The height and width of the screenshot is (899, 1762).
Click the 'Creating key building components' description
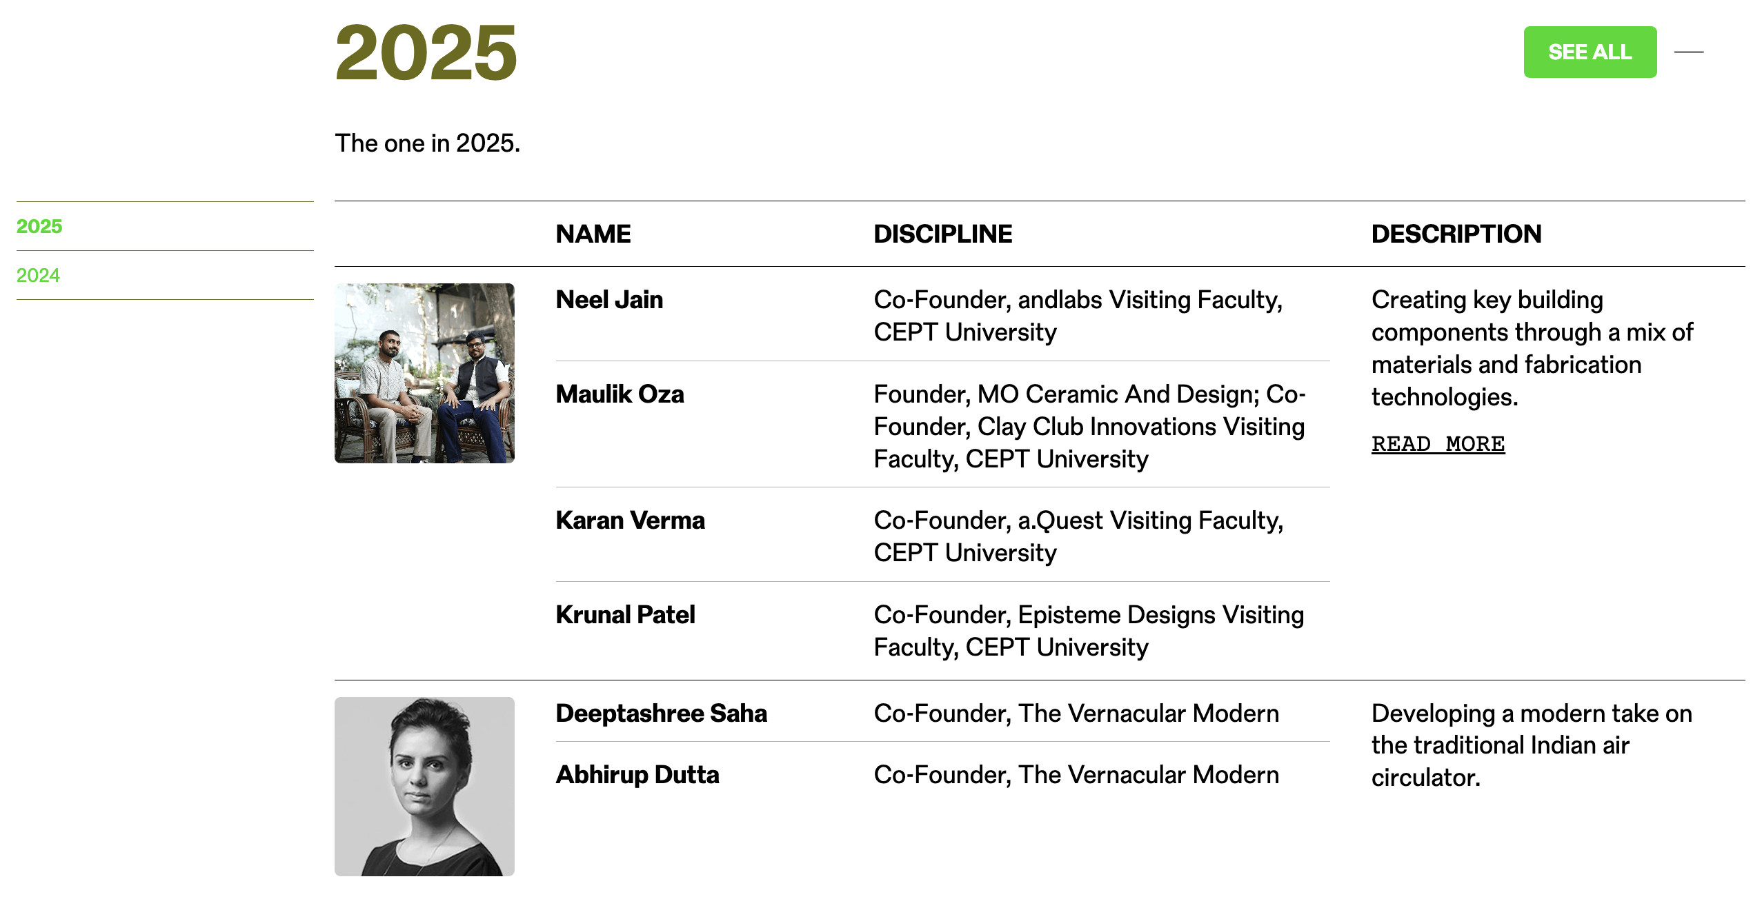pos(1532,348)
